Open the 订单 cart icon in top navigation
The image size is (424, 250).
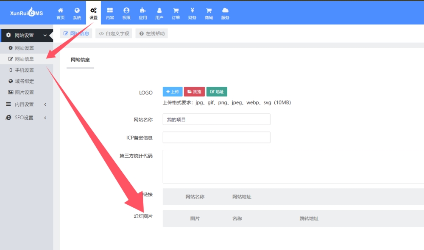pos(176,10)
